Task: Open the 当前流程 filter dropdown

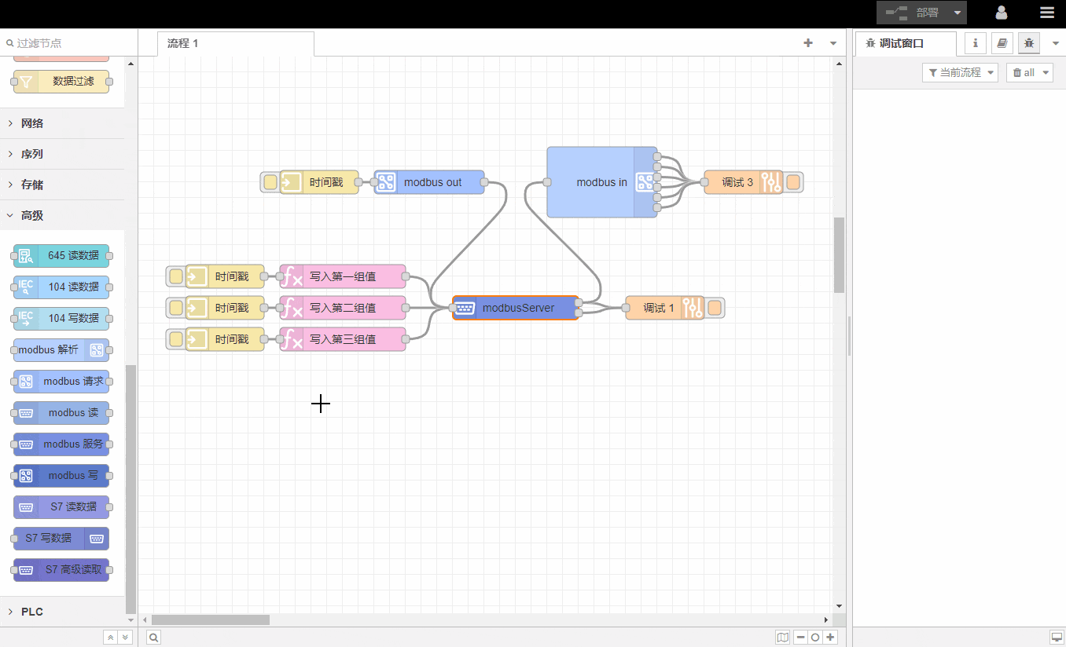Action: tap(960, 72)
